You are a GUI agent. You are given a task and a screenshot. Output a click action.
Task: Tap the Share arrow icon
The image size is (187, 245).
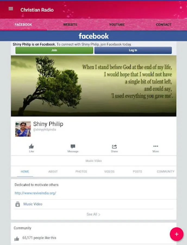pos(114,146)
